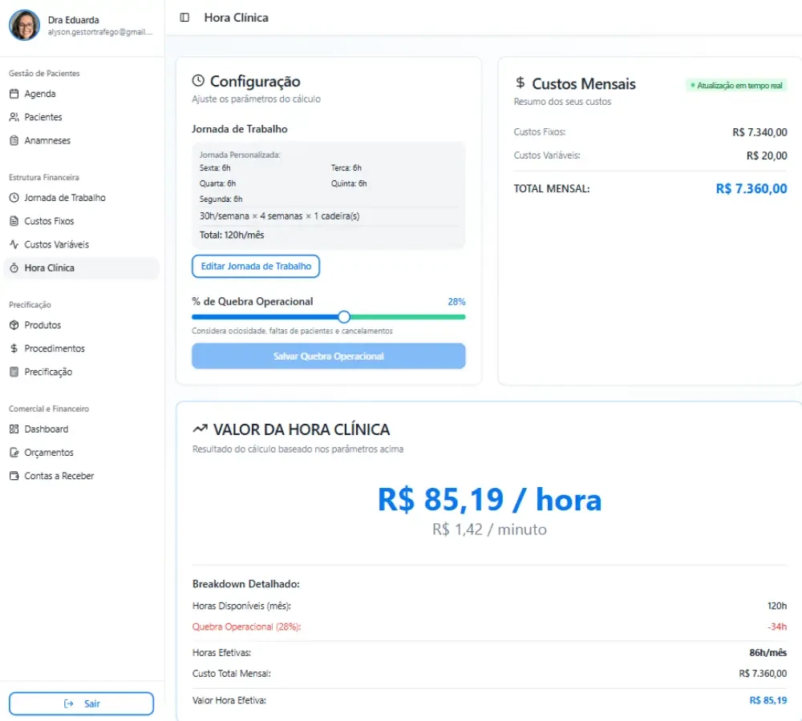The image size is (802, 721).
Task: Click Editar Jornada de Trabalho button
Action: click(x=256, y=266)
